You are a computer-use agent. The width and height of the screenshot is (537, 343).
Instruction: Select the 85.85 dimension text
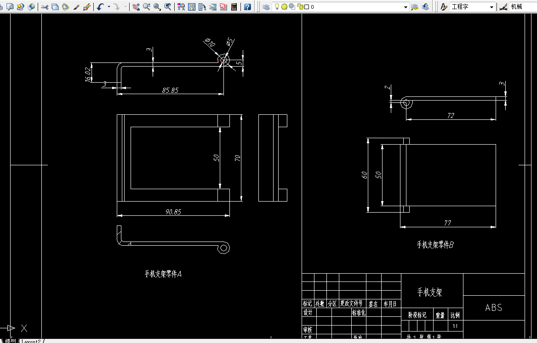(x=170, y=90)
